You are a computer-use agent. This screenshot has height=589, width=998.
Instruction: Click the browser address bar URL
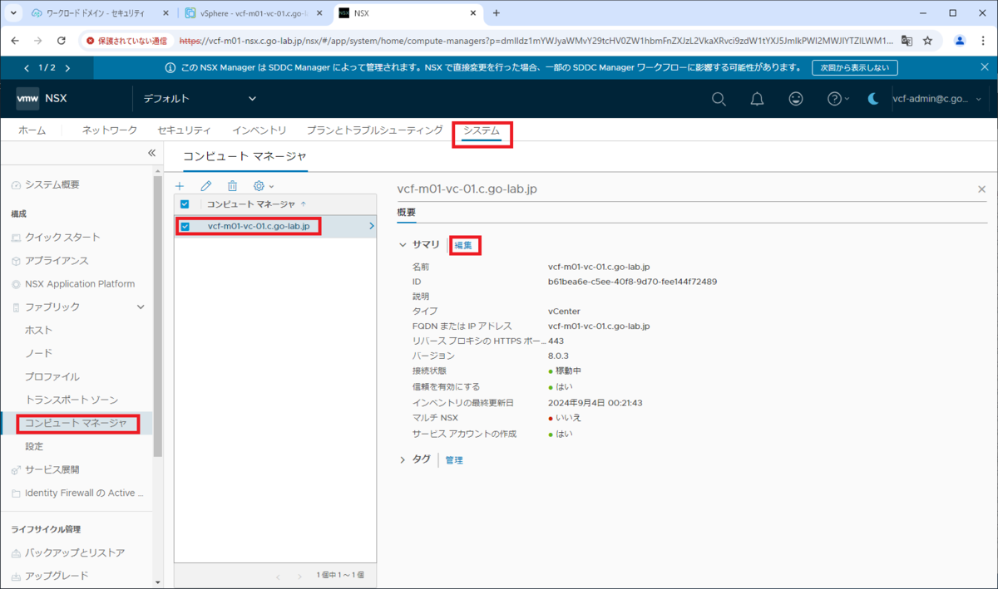[x=536, y=40]
